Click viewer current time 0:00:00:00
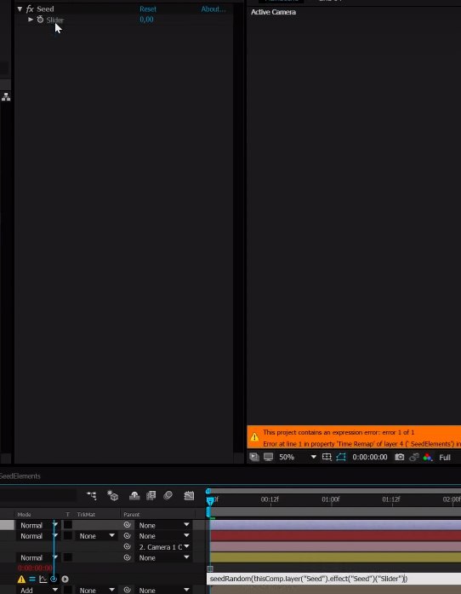Image resolution: width=461 pixels, height=594 pixels. tap(369, 458)
